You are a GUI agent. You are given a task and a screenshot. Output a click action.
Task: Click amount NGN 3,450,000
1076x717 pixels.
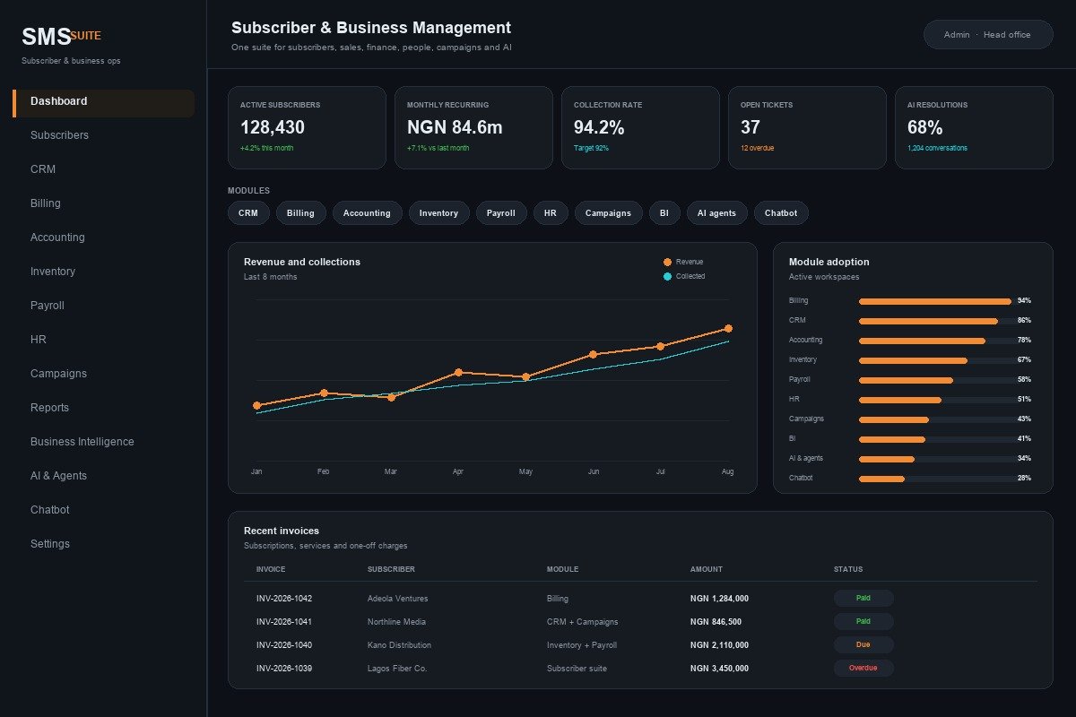[719, 669]
